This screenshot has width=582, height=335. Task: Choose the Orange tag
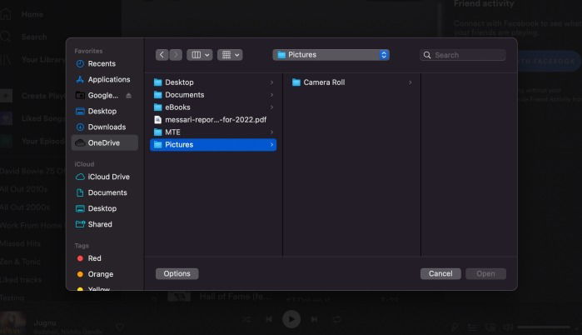coord(105,274)
